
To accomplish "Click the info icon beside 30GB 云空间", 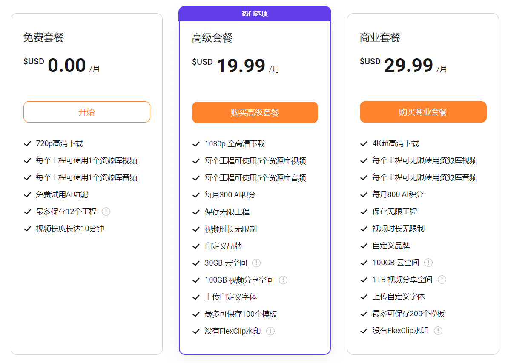I will (256, 263).
